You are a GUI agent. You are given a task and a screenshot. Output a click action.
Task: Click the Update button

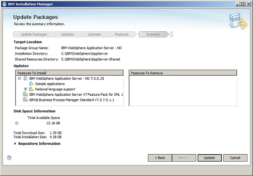210,158
